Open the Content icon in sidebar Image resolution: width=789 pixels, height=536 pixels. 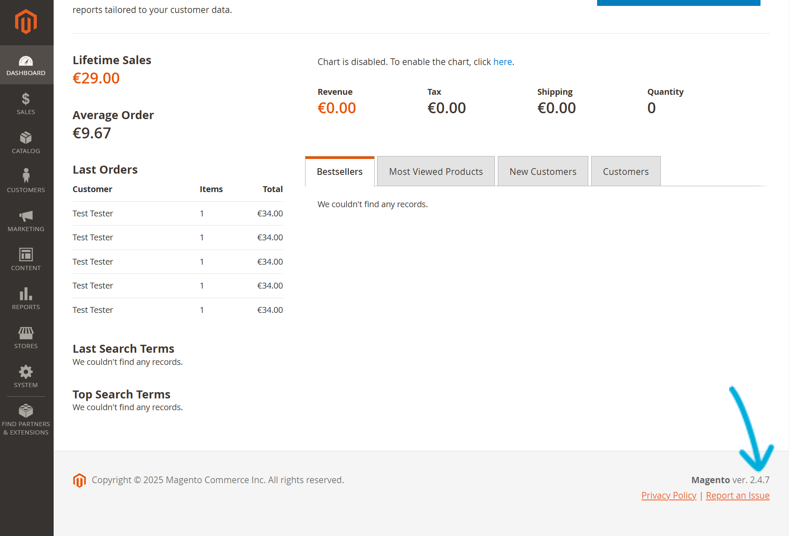tap(26, 255)
